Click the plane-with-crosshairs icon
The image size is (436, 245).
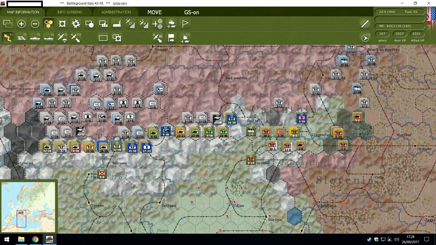point(157,24)
